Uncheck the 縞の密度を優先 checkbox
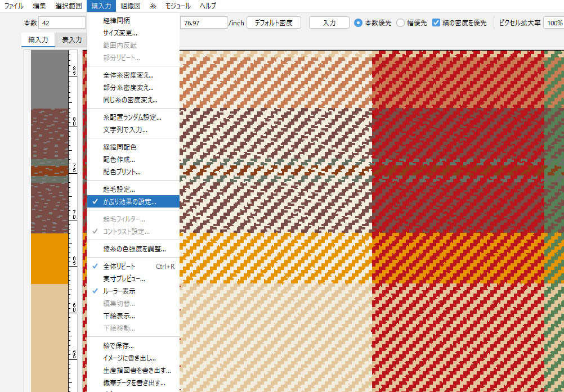The height and width of the screenshot is (392, 564). [436, 23]
